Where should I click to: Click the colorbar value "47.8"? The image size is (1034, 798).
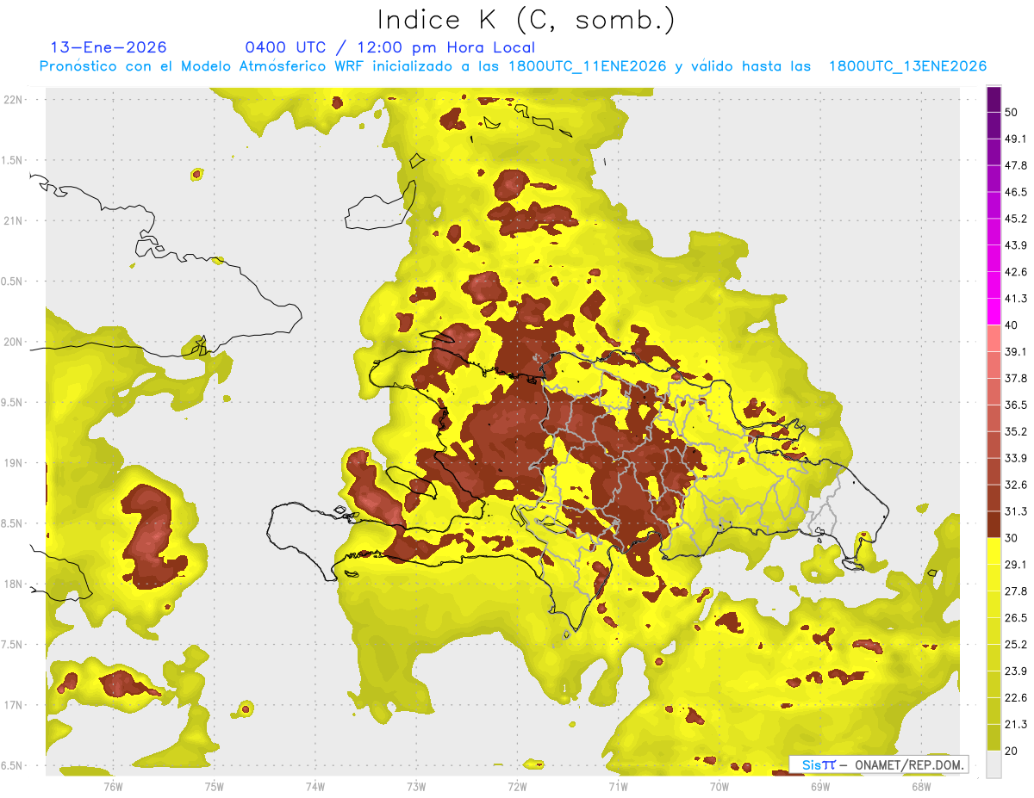pos(1016,165)
